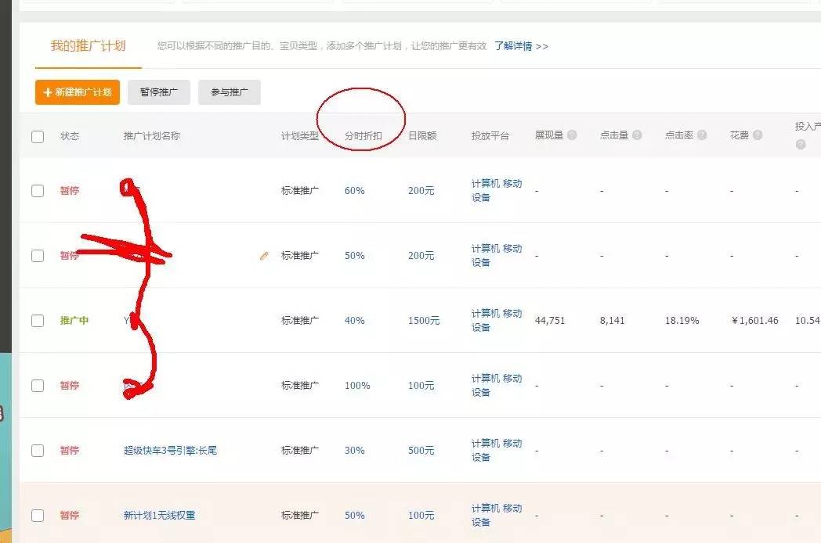
Task: Click the 60% 分时折扣 value
Action: pyautogui.click(x=354, y=190)
